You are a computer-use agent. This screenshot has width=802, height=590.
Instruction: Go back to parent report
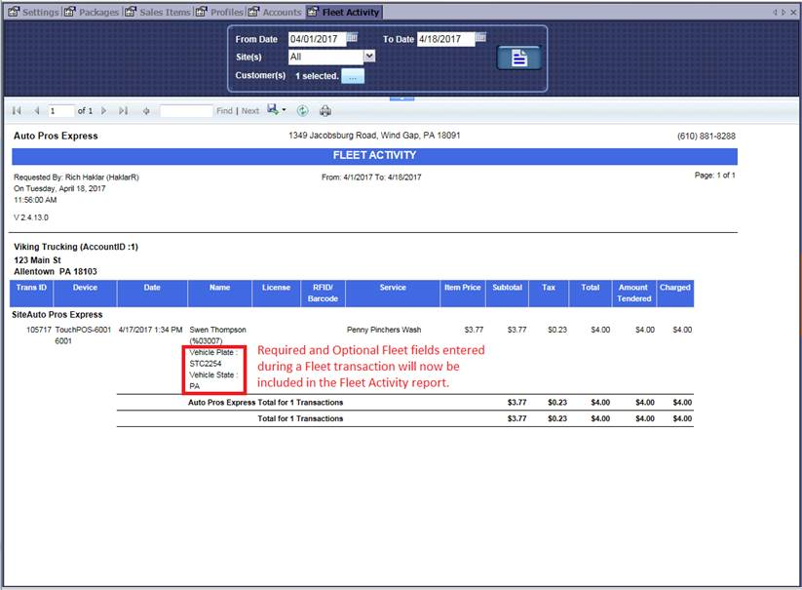coord(146,110)
